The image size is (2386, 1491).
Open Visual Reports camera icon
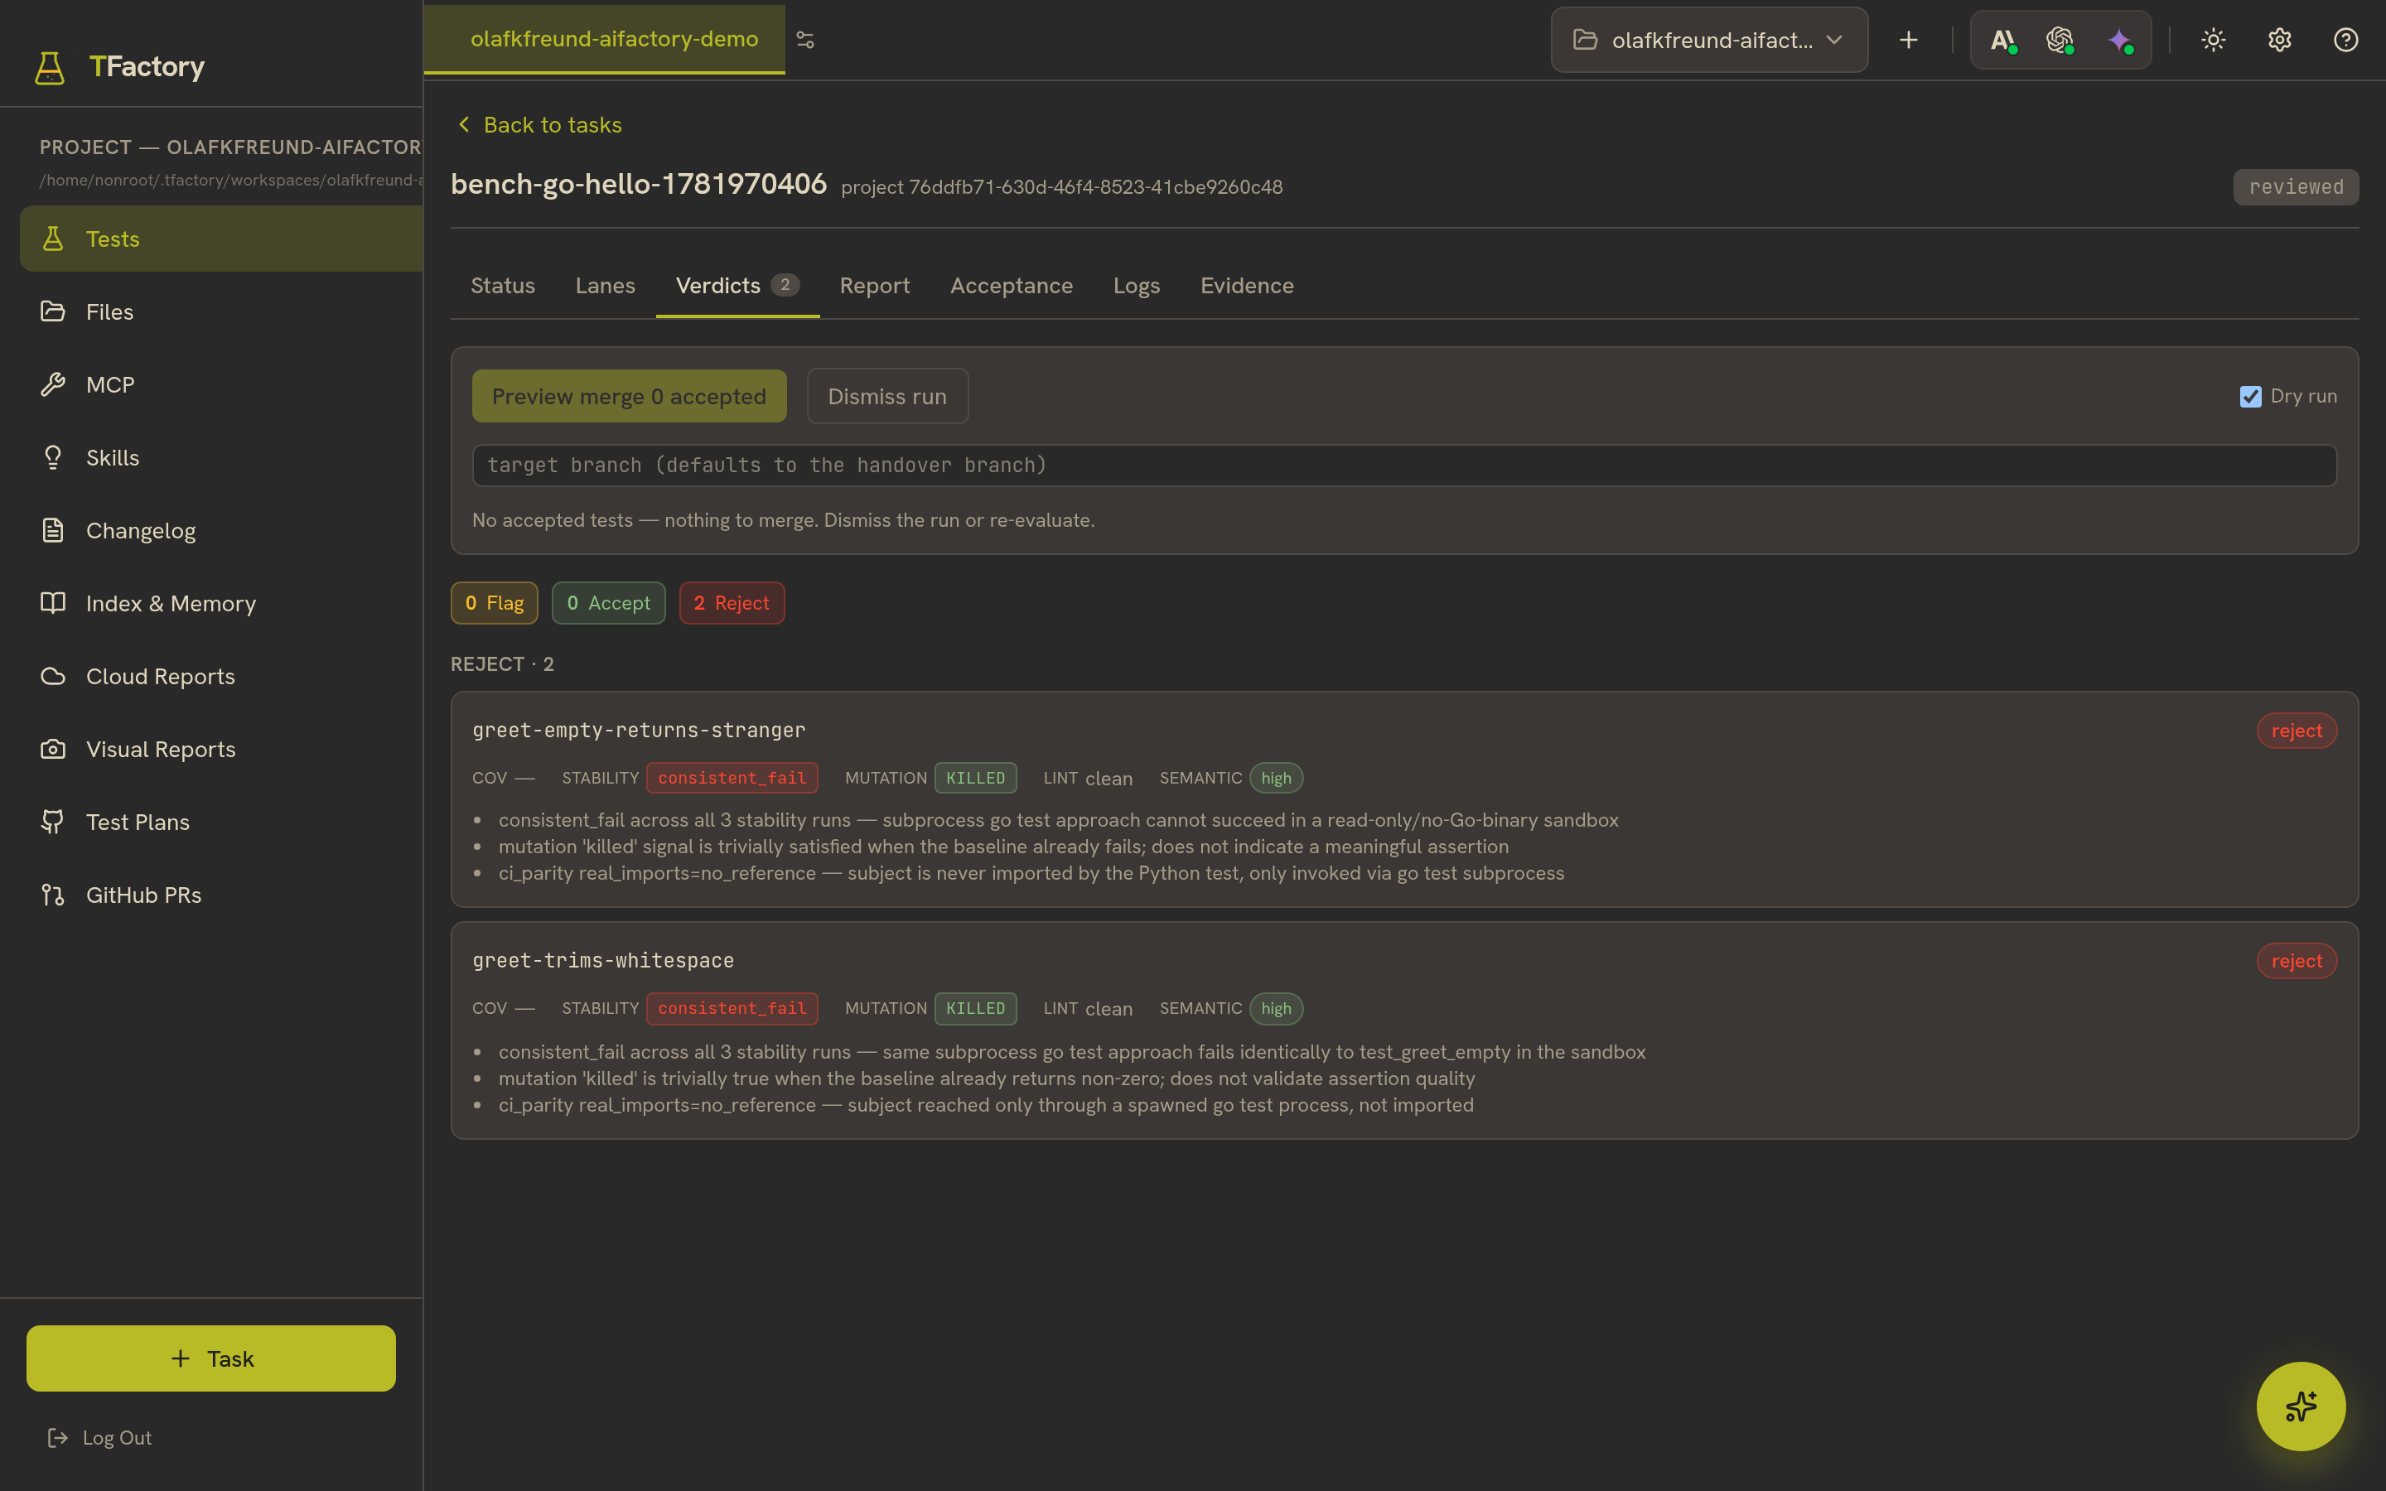[x=53, y=750]
